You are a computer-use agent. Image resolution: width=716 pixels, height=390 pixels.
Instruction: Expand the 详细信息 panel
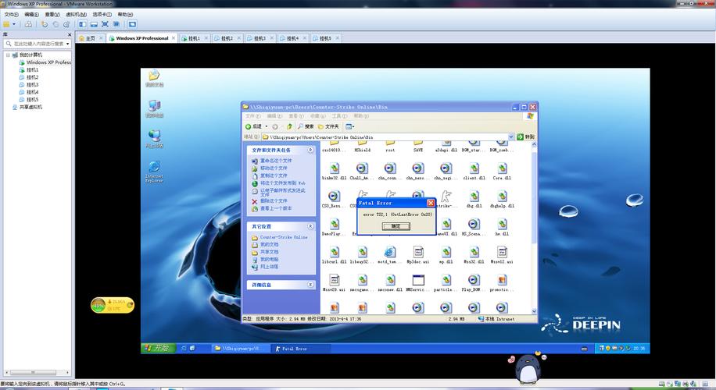(310, 285)
